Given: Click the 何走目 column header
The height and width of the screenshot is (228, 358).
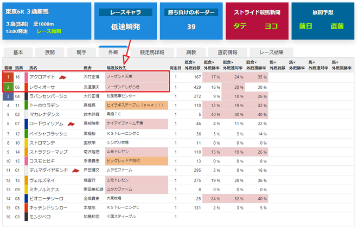Looking at the screenshot, I should [175, 68].
